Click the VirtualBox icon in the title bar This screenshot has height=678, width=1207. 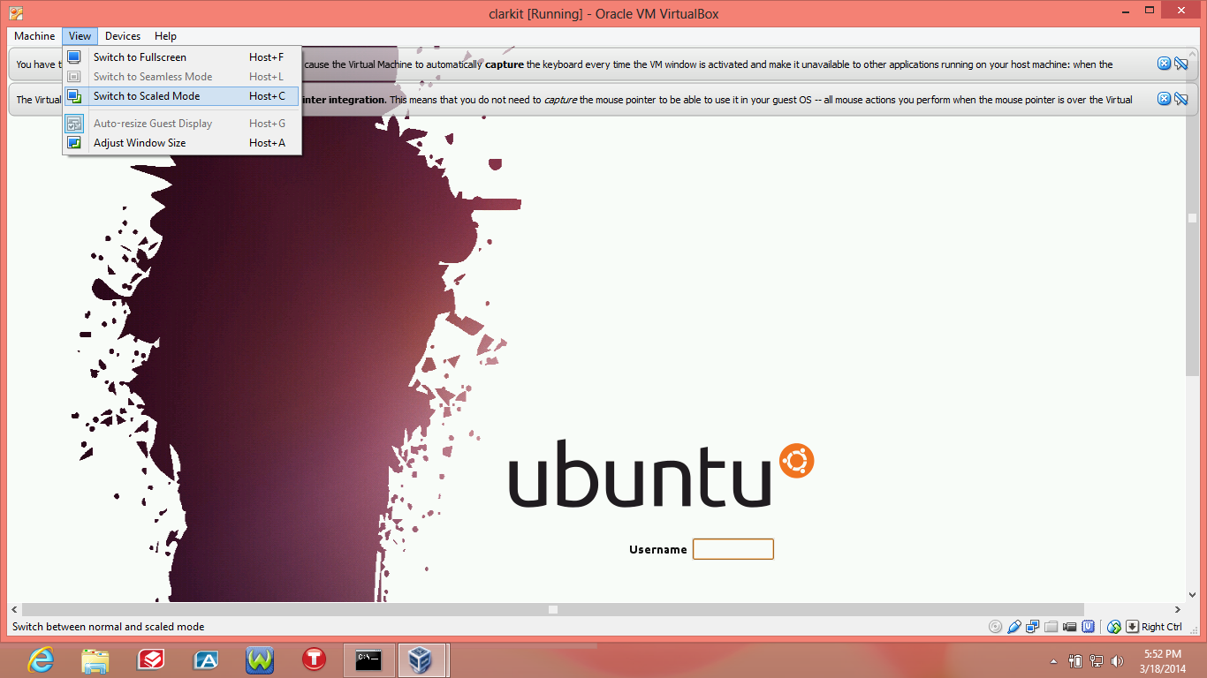pyautogui.click(x=16, y=13)
